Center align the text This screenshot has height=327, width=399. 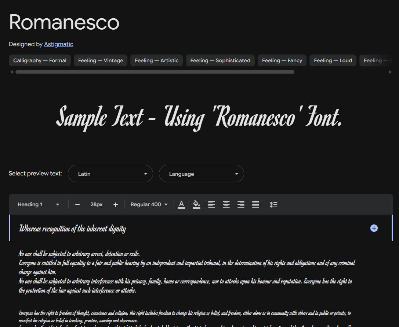tap(226, 204)
